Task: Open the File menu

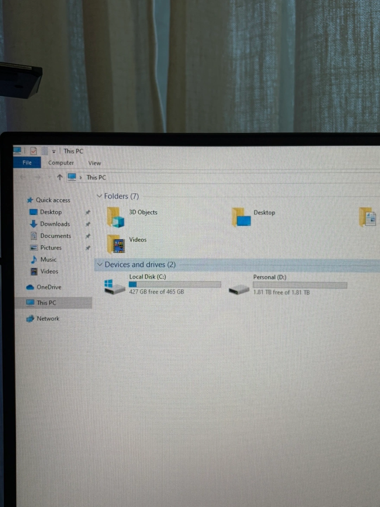Action: point(27,163)
